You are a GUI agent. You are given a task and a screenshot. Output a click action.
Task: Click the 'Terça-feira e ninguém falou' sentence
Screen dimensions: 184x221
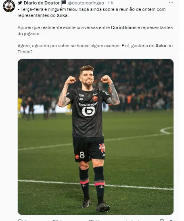pos(92,13)
